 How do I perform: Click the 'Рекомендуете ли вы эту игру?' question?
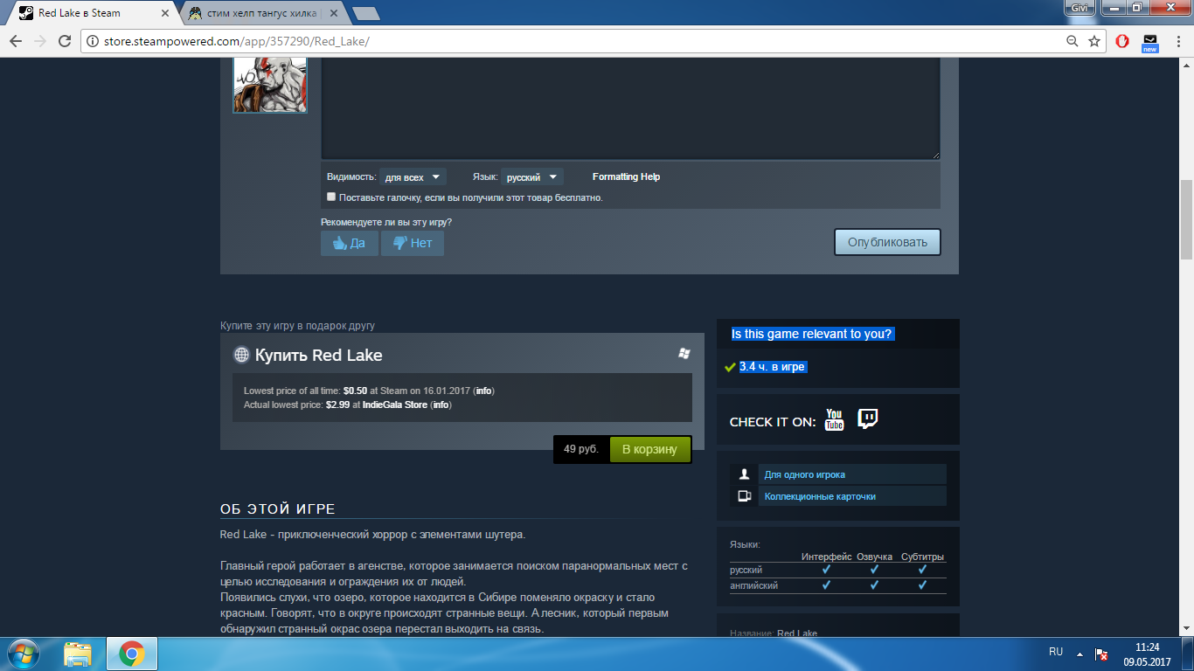click(x=386, y=222)
